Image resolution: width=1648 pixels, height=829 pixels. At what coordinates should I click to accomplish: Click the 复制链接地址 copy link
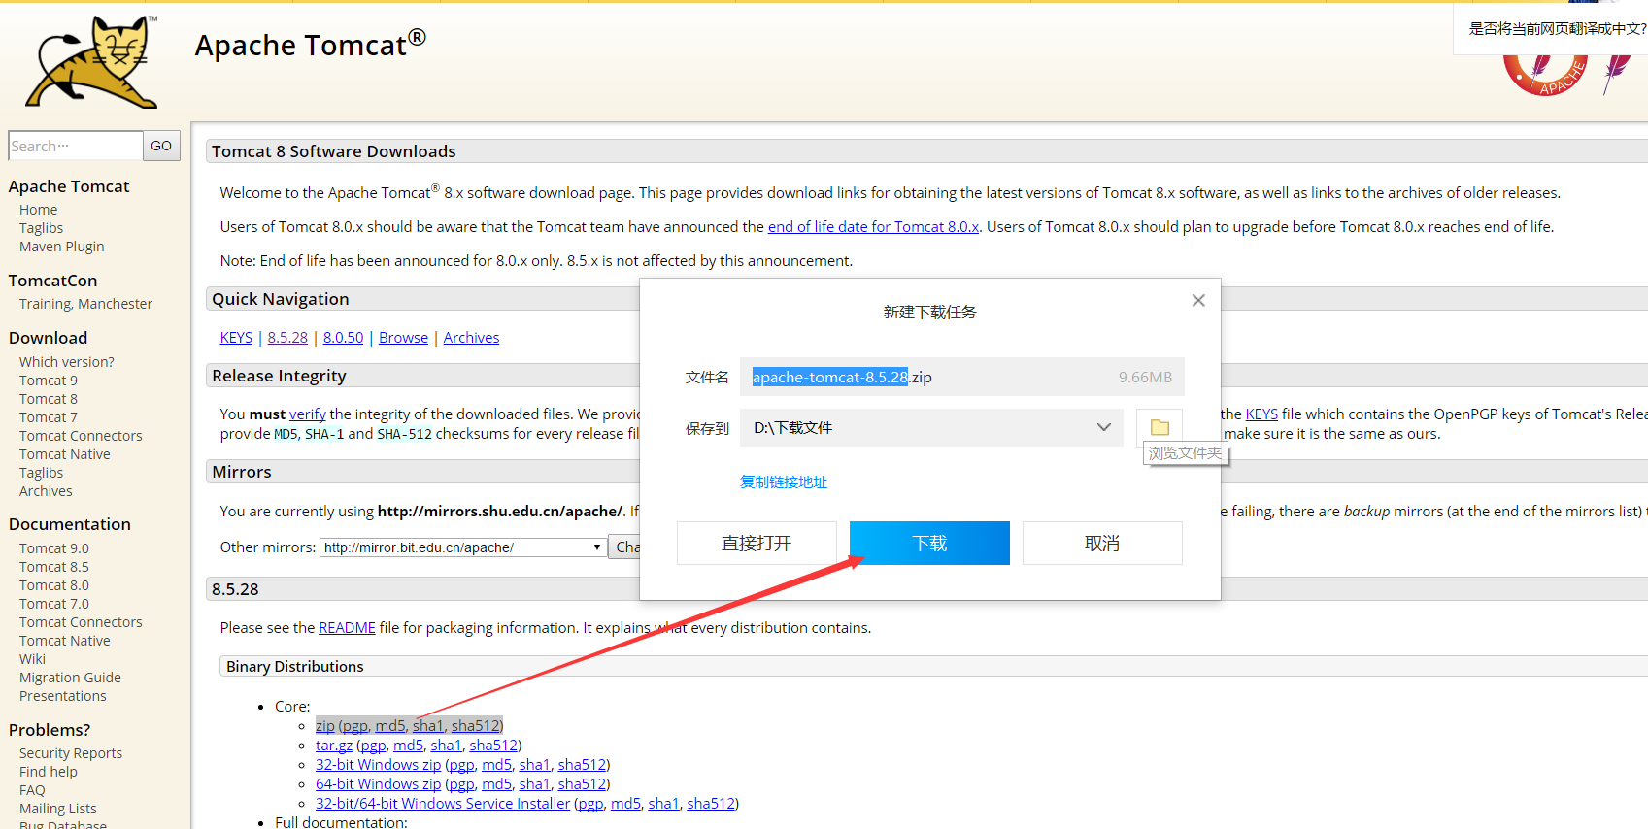click(784, 481)
